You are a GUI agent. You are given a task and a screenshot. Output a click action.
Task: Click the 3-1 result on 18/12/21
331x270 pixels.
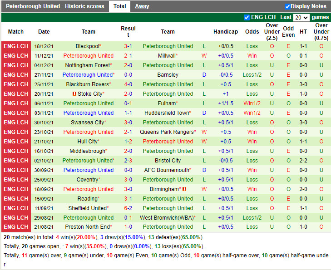tap(128, 46)
